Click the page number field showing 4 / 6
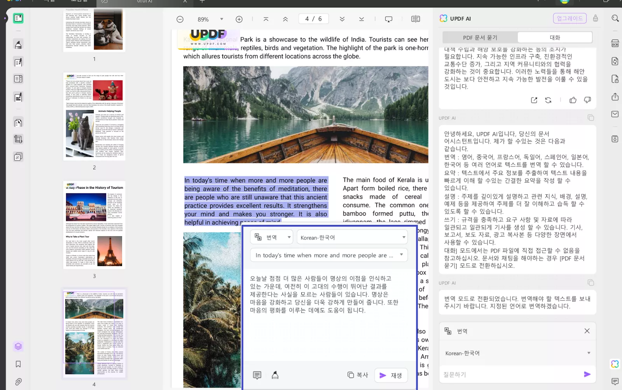The image size is (622, 390). click(314, 19)
